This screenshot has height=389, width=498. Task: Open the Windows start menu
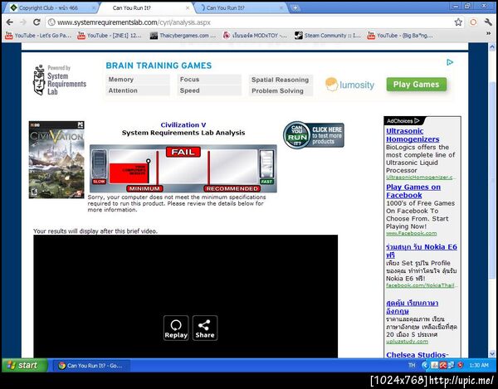click(x=25, y=365)
